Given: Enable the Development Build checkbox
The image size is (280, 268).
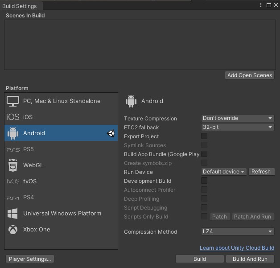Looking at the screenshot, I should [204, 181].
